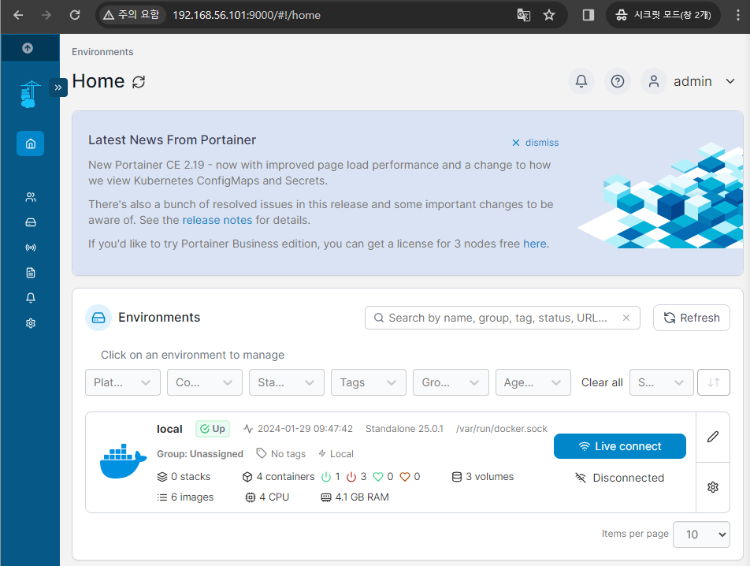Click the Docker whale environment icon
The height and width of the screenshot is (566, 750).
pos(124,460)
